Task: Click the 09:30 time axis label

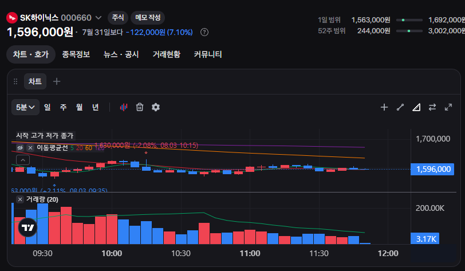Action: [x=43, y=253]
